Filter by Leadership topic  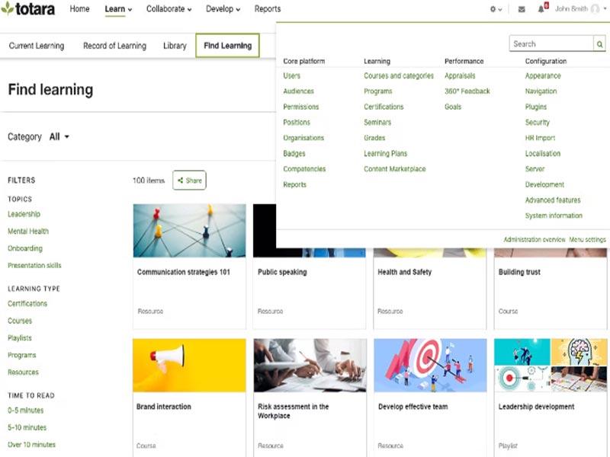coord(24,214)
